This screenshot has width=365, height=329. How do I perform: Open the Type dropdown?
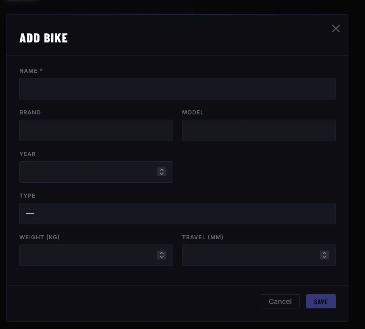178,213
